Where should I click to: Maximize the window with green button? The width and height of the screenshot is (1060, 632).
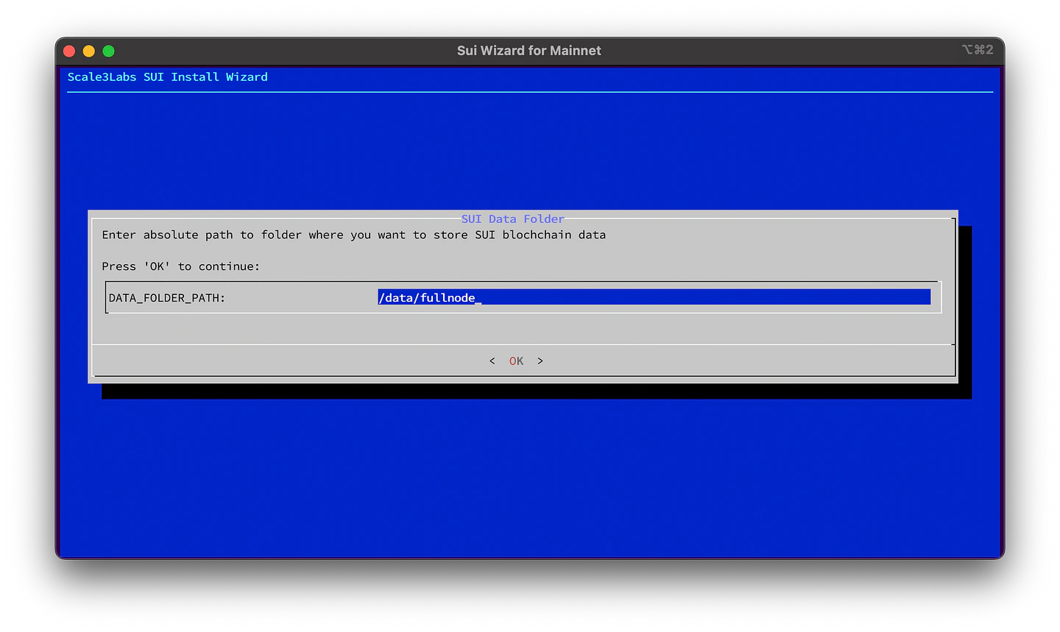point(109,51)
